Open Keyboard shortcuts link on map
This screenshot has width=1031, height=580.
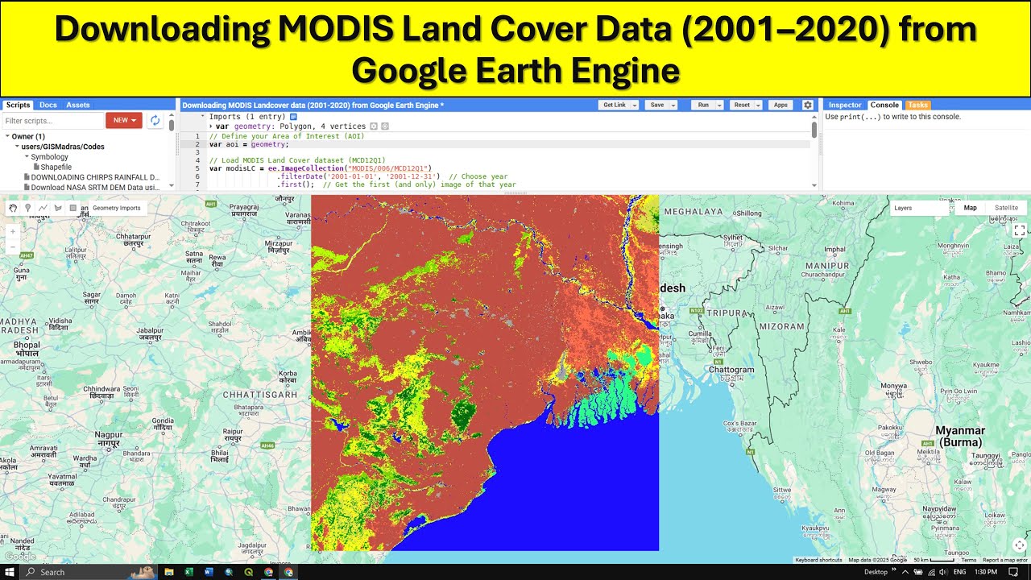coord(818,560)
